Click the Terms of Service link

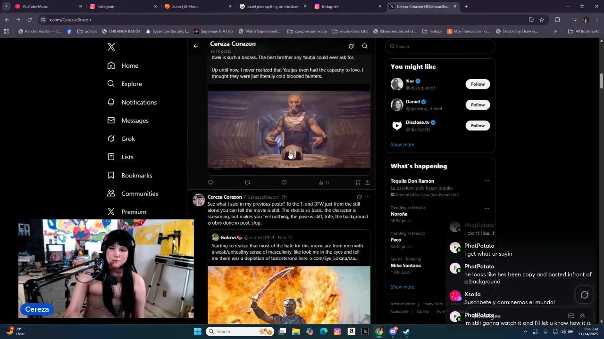pos(403,304)
